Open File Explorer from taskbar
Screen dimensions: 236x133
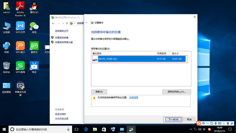click(95, 129)
